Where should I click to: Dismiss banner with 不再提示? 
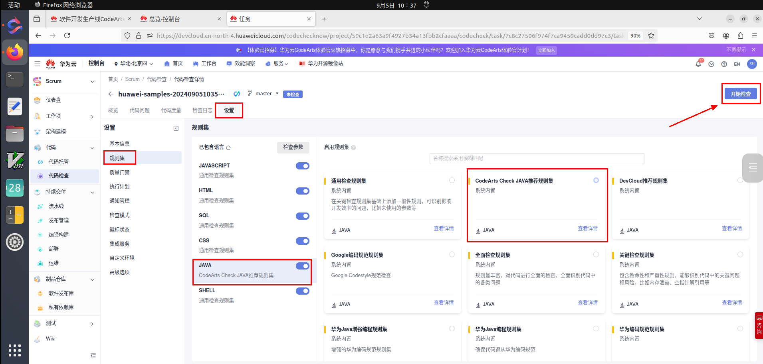[x=736, y=50]
